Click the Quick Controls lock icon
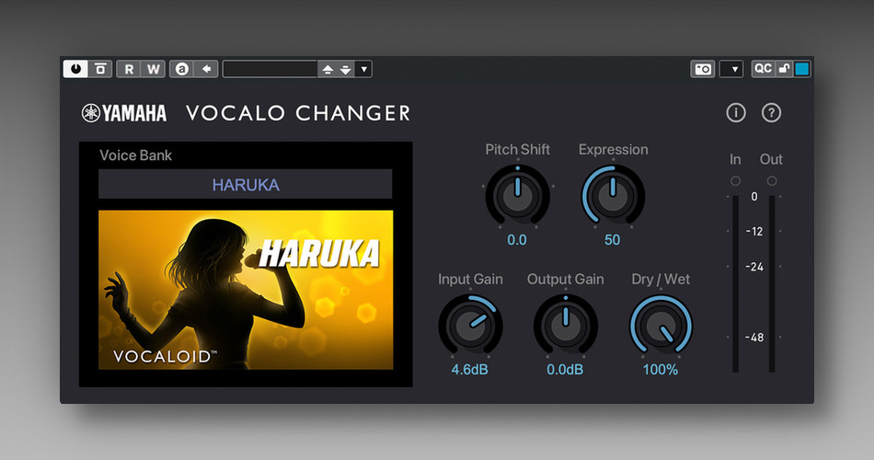The height and width of the screenshot is (460, 874). click(x=784, y=69)
